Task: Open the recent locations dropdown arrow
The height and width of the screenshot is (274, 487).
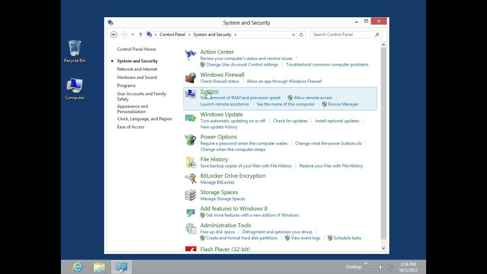Action: pyautogui.click(x=132, y=35)
